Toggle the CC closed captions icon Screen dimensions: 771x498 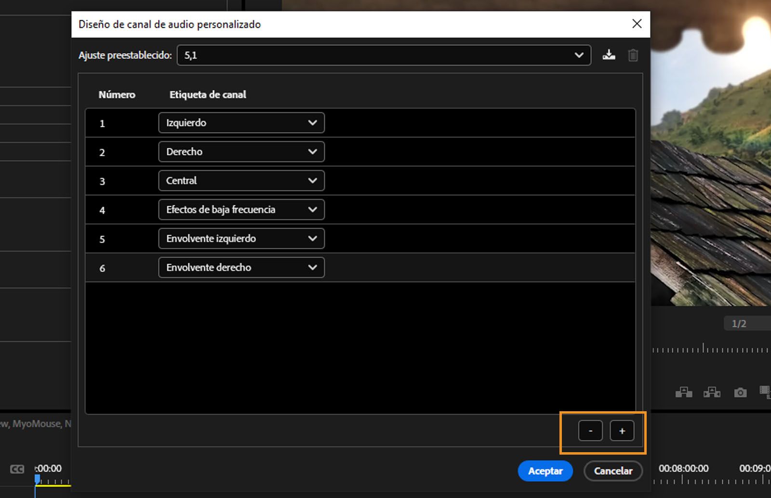pos(17,468)
